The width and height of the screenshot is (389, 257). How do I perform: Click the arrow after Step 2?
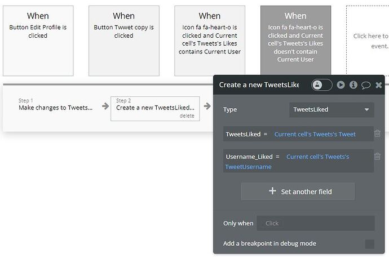tap(207, 106)
